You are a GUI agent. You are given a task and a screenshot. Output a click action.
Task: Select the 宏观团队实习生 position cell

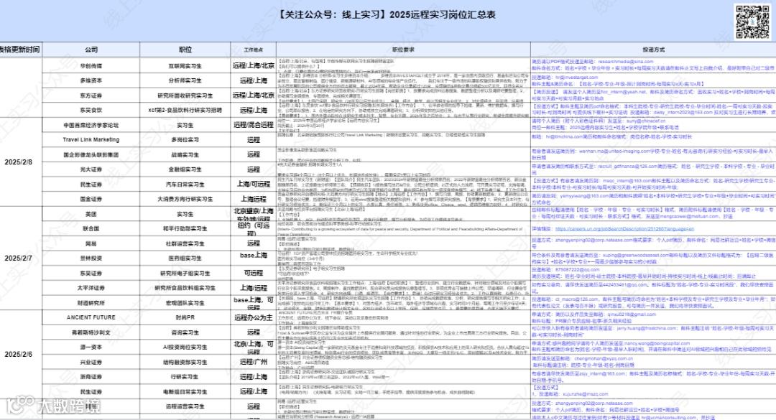185,303
